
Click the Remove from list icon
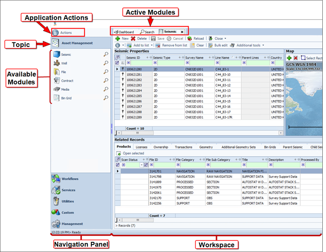158,45
